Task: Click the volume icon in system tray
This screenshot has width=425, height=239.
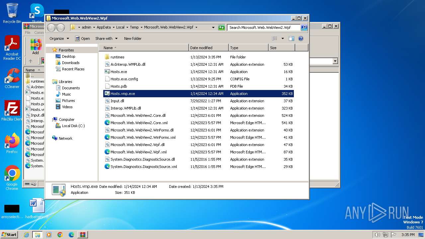Action: click(x=377, y=235)
